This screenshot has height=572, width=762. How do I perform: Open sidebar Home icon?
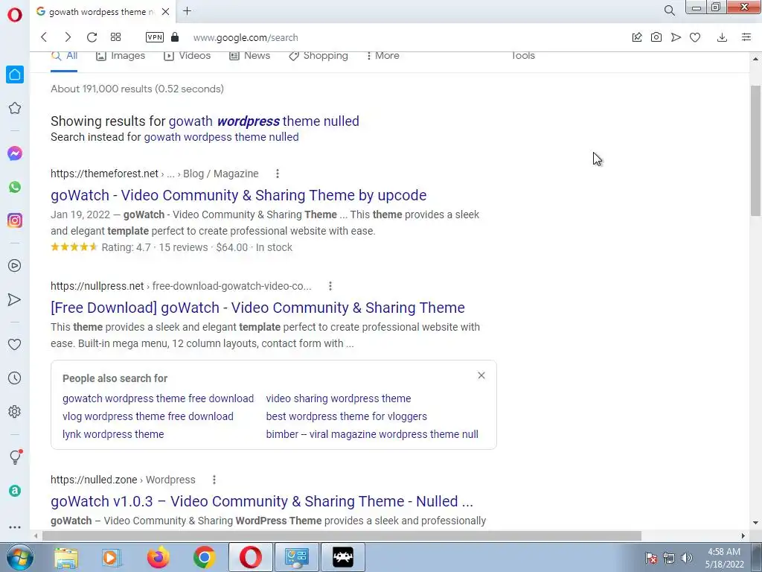(15, 74)
